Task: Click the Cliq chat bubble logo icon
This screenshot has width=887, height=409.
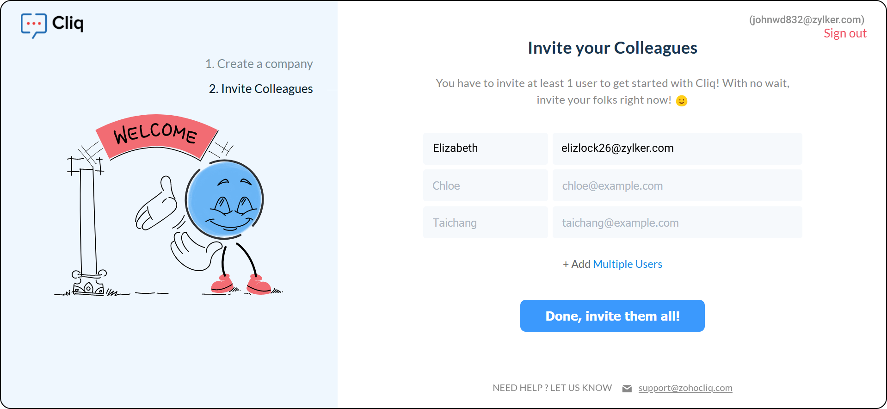Action: pos(33,25)
